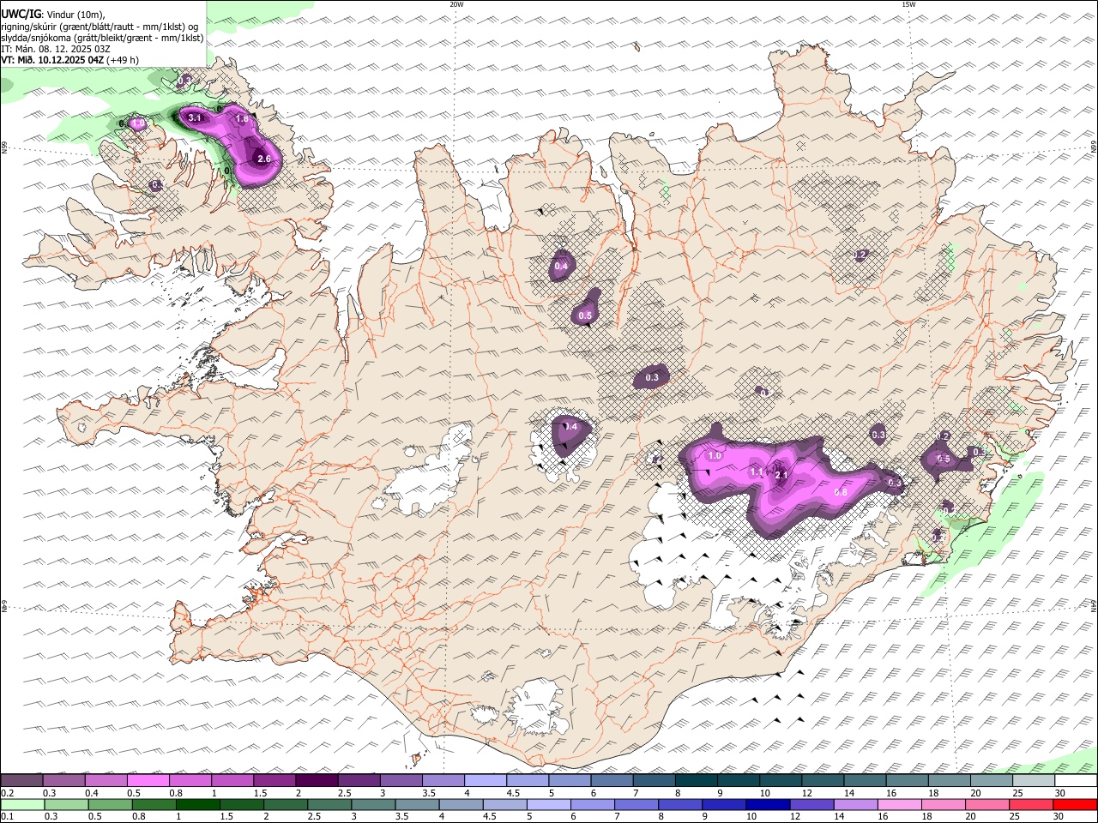This screenshot has height=823, width=1098.
Task: Click the deep blue lower swatch labeled 10
Action: pos(768,804)
